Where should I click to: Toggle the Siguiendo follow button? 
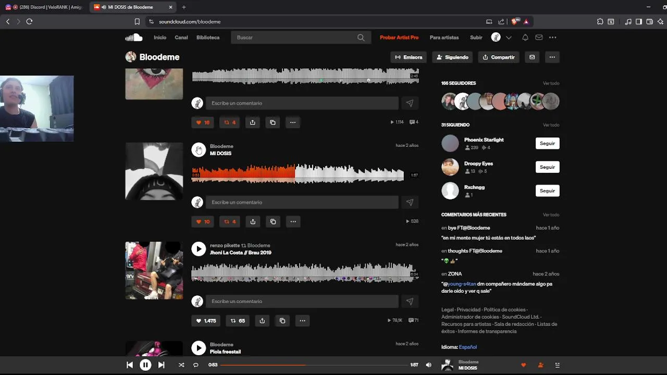pos(452,57)
